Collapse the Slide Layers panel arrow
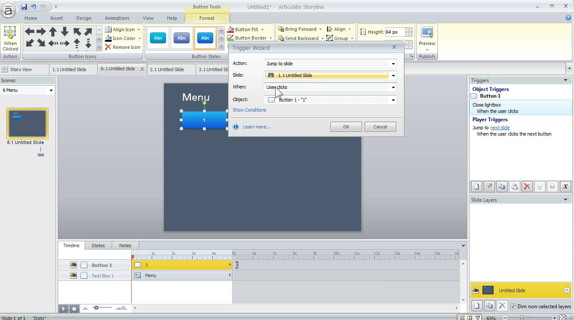 (x=566, y=200)
